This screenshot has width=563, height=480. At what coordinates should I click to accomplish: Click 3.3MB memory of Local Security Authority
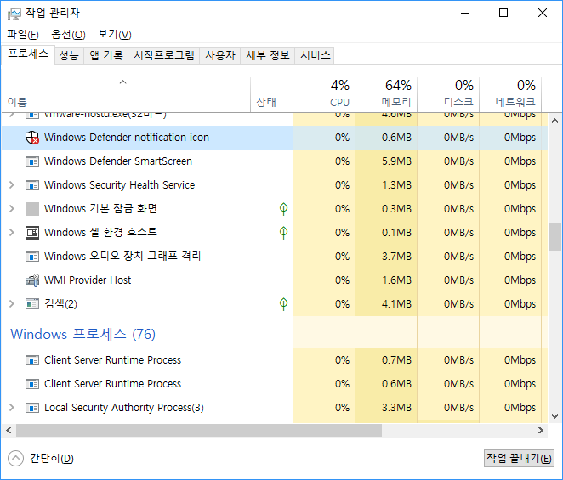(x=396, y=408)
